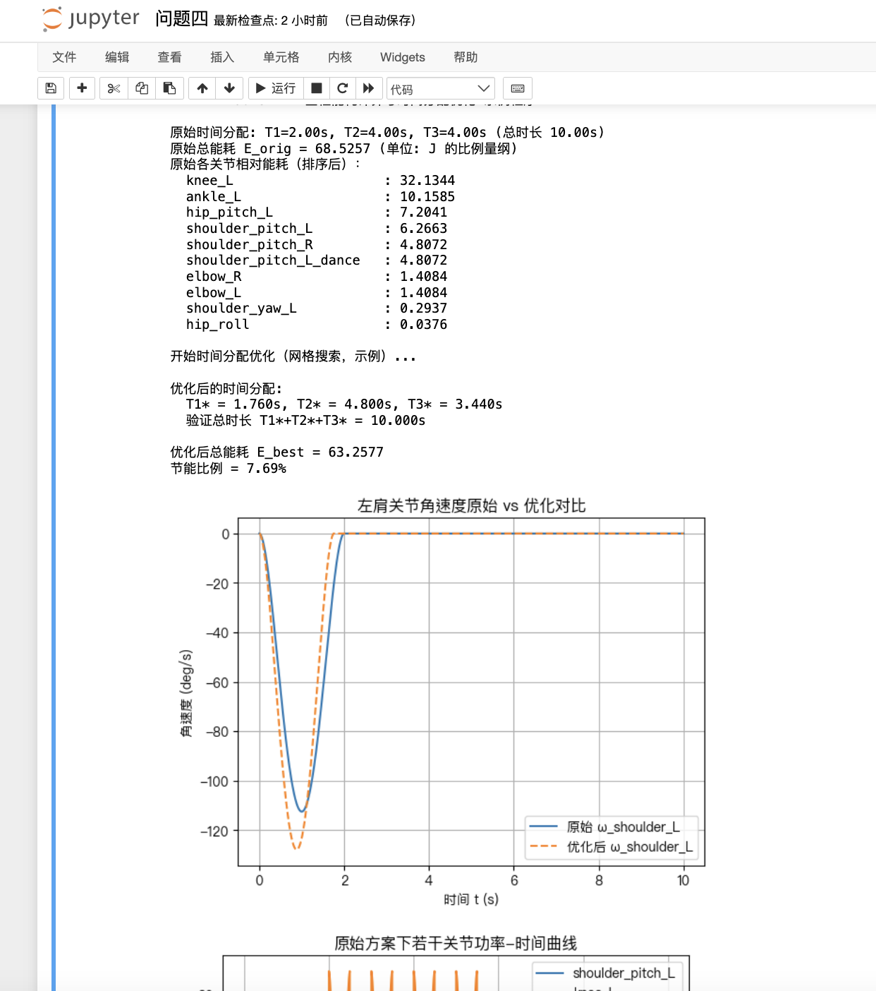The height and width of the screenshot is (991, 876).
Task: Click the 验证总时长 verification line
Action: coord(305,421)
